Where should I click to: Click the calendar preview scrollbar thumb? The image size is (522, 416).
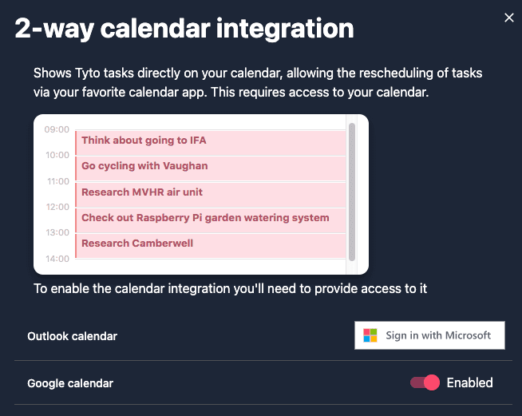point(352,192)
